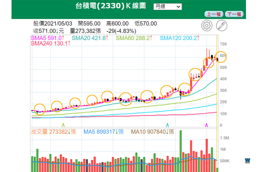Click the W logo at bottom right
This screenshot has height=172, width=259.
pyautogui.click(x=247, y=160)
